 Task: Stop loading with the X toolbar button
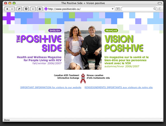click(x=33, y=9)
